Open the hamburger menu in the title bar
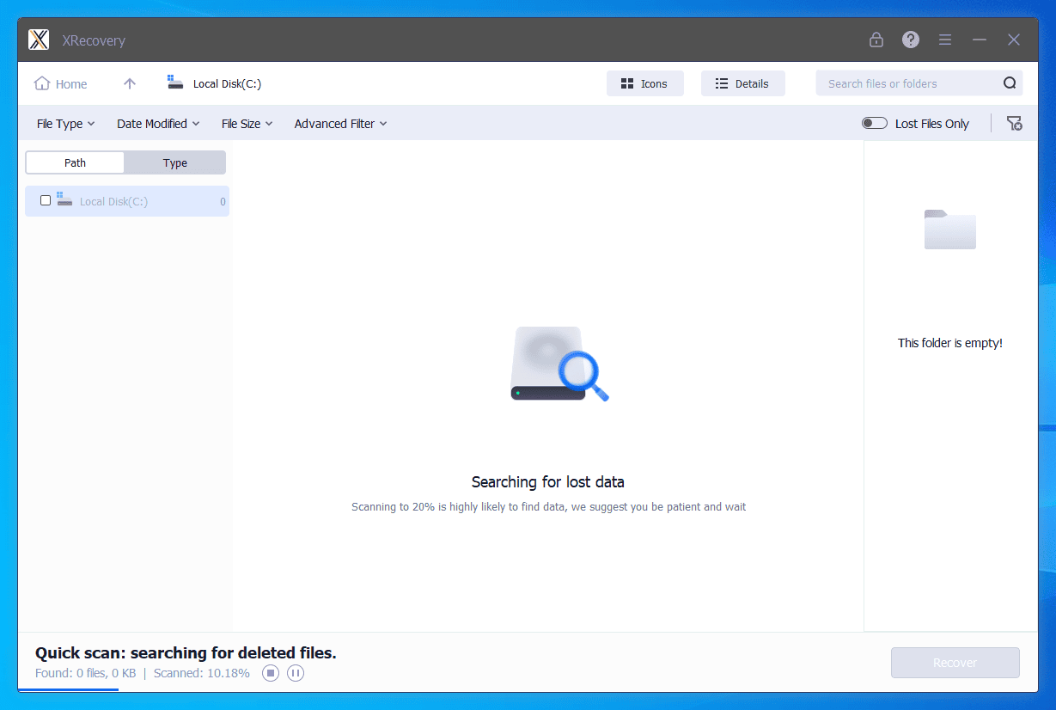The image size is (1056, 710). 944,40
